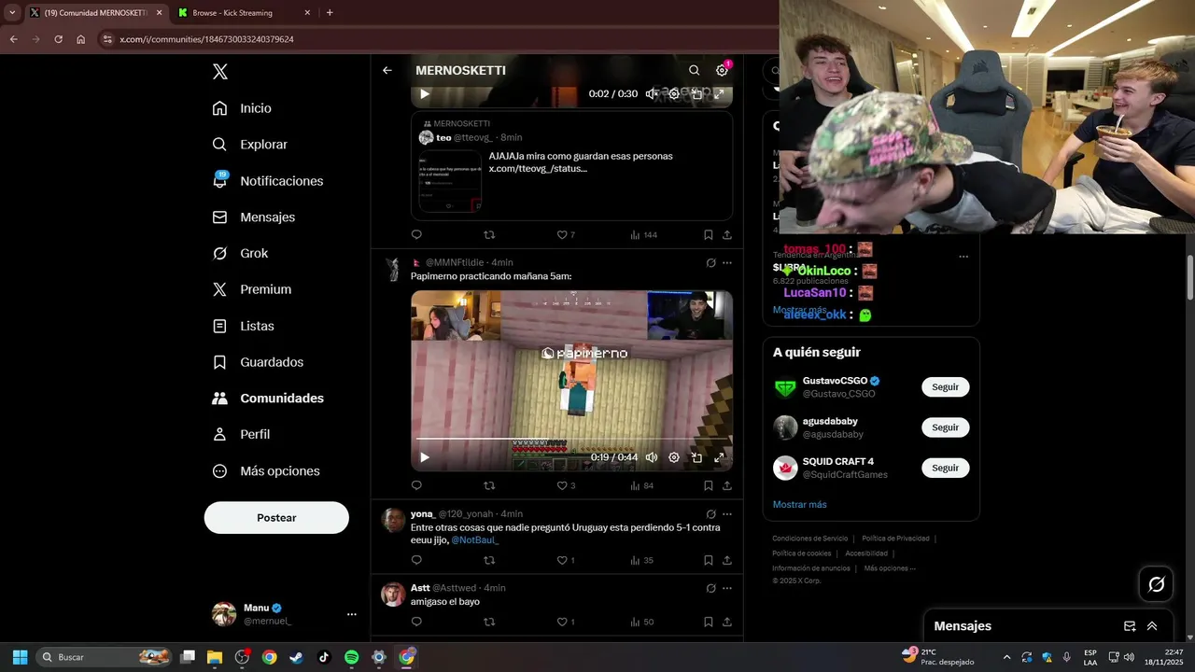Viewport: 1195px width, 672px height.
Task: Bookmark yona_ post about Uruguay
Action: click(709, 560)
